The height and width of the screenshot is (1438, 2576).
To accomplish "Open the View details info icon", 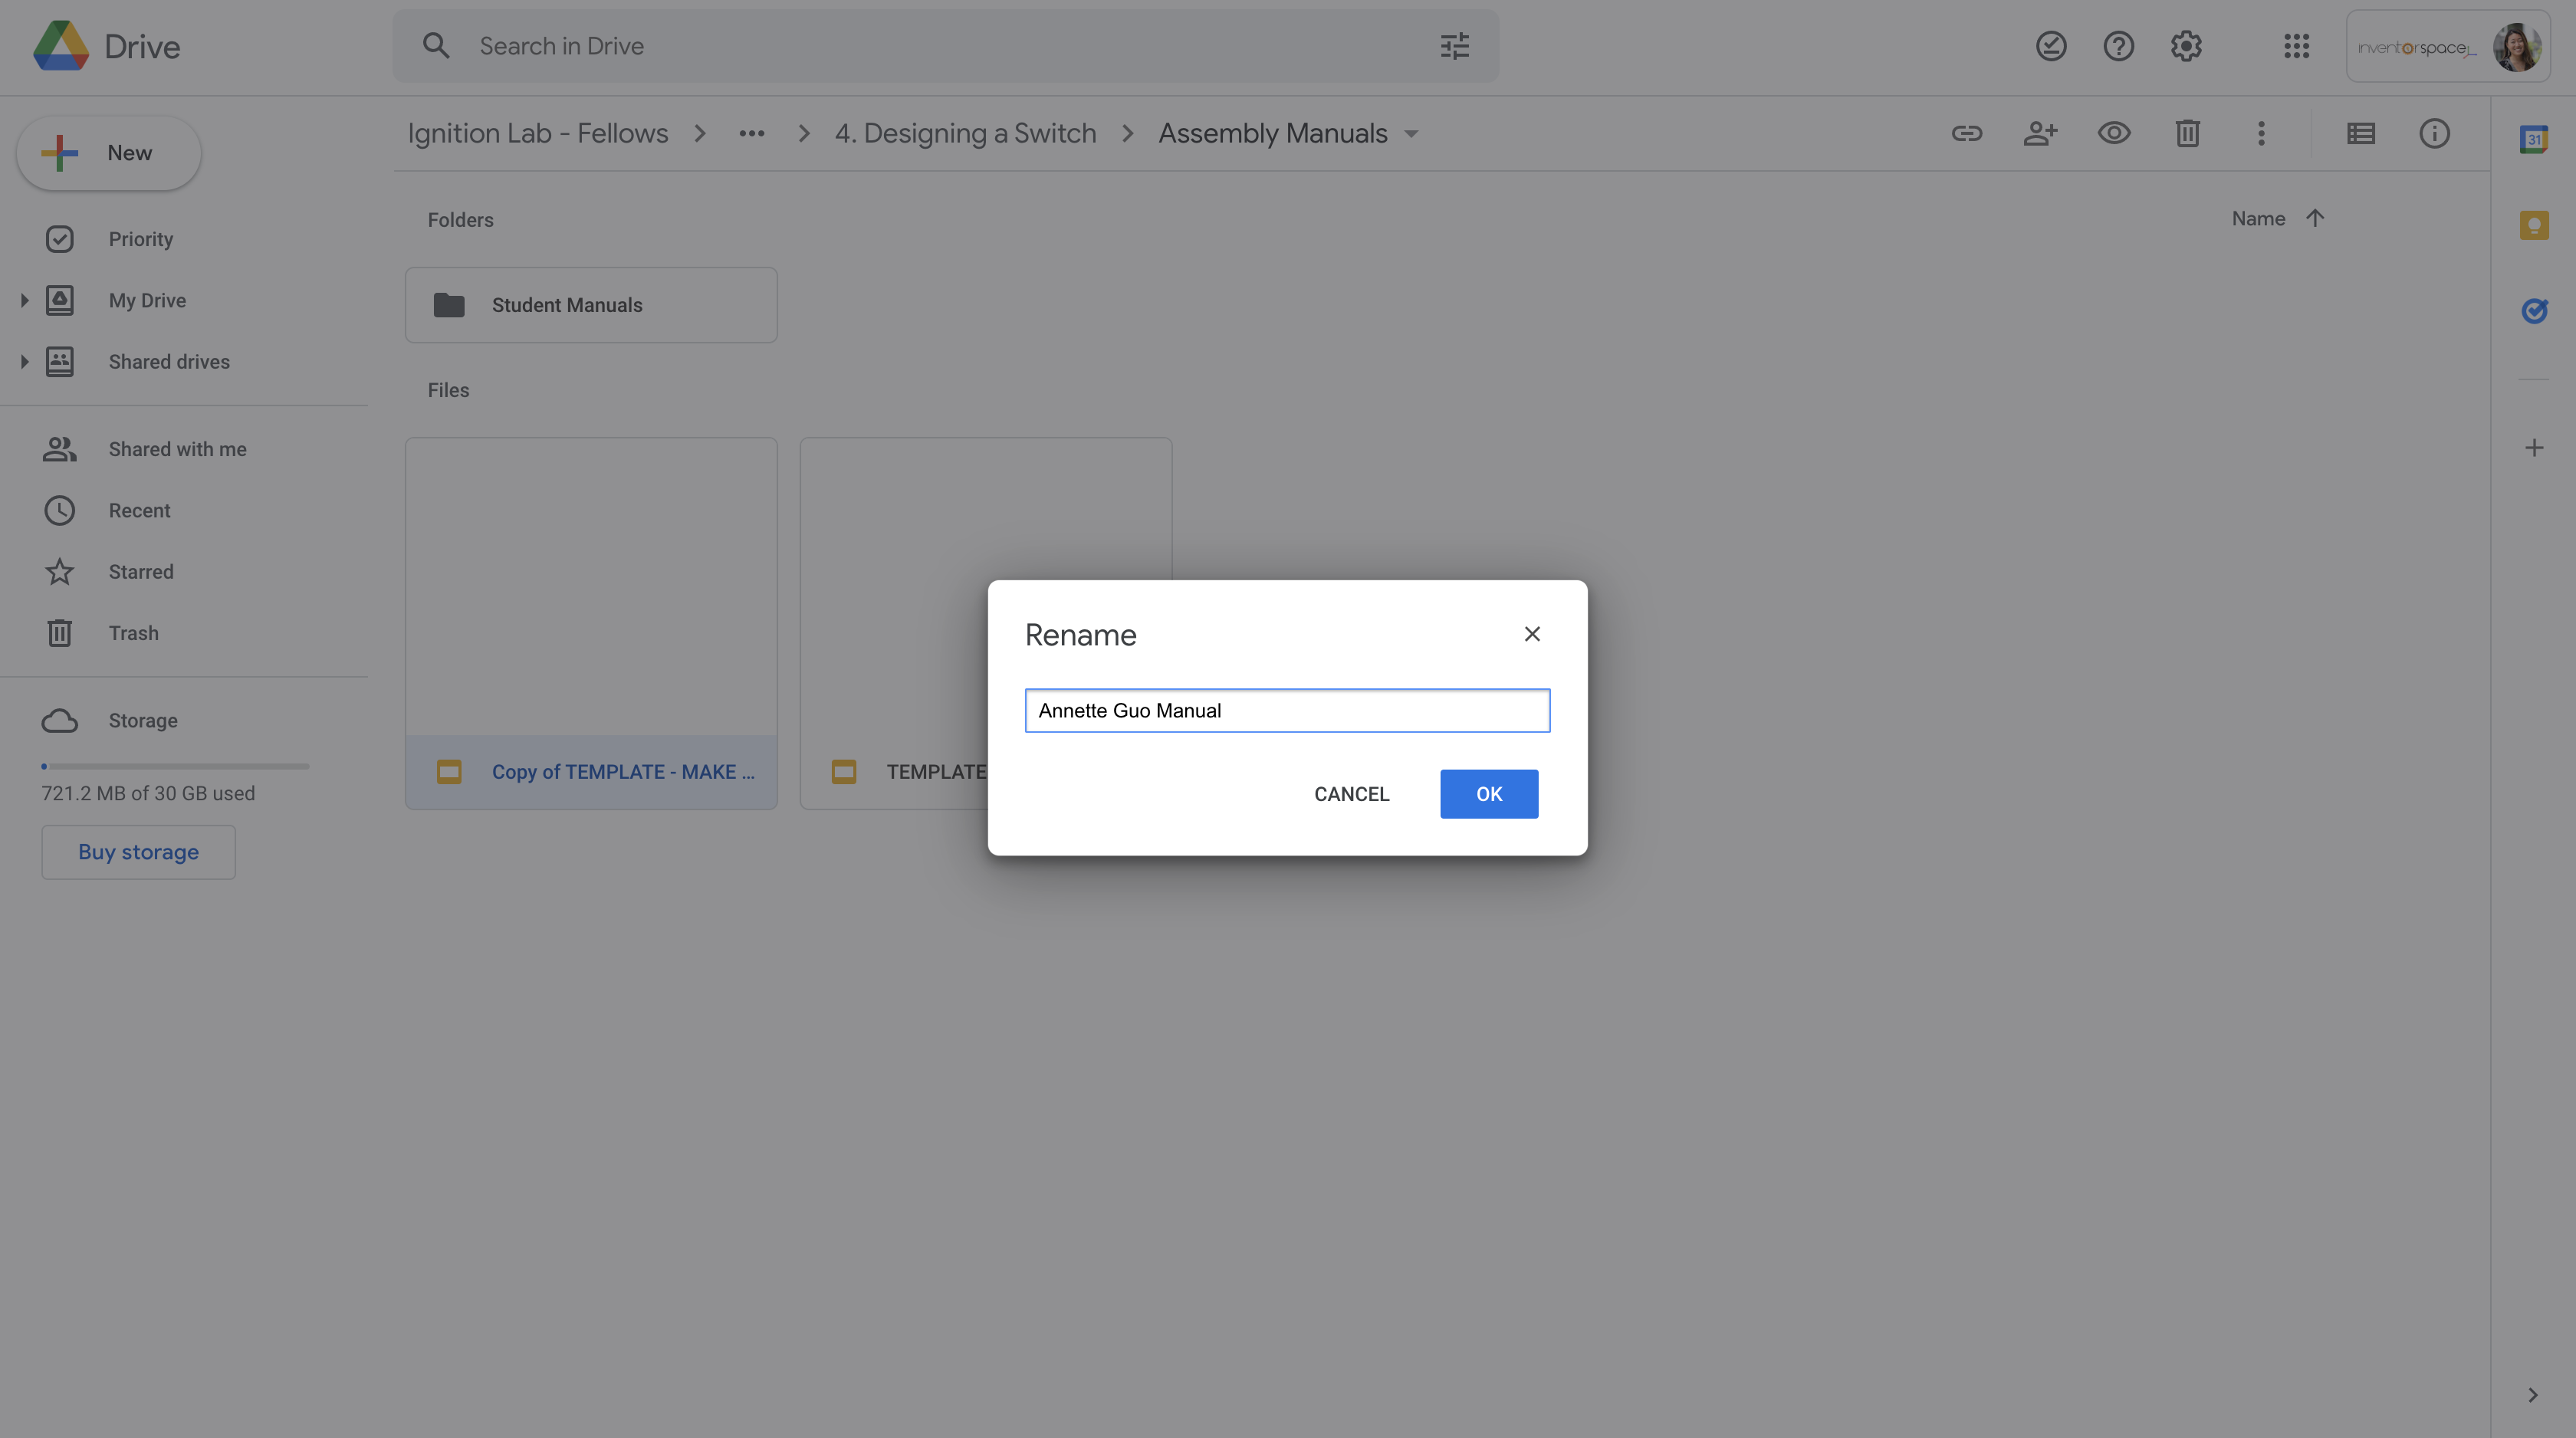I will [x=2434, y=133].
